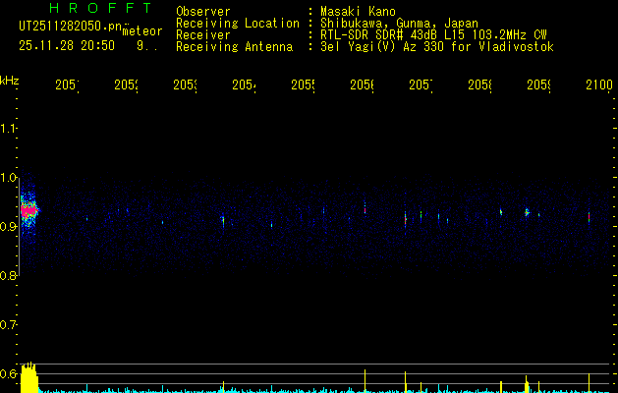Image resolution: width=618 pixels, height=393 pixels.
Task: Click the 1.1 frequency axis label
Action: pyautogui.click(x=8, y=128)
